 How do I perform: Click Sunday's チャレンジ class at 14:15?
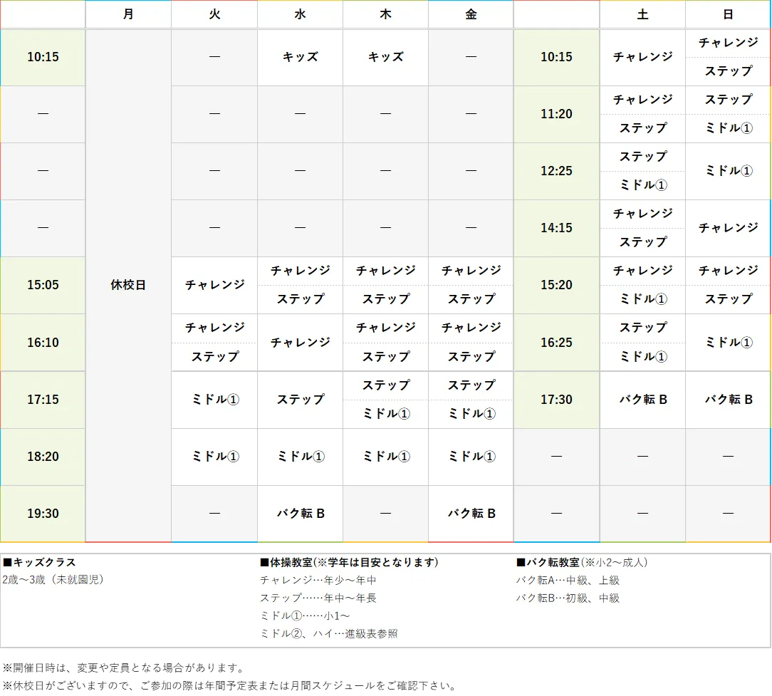tap(727, 228)
